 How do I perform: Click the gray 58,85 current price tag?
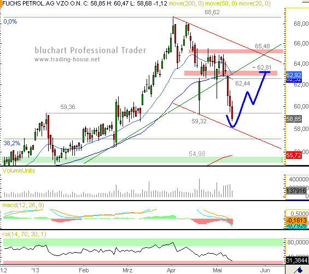(294, 119)
